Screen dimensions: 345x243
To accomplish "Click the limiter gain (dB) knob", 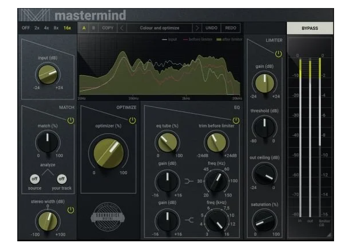I will [x=265, y=83].
